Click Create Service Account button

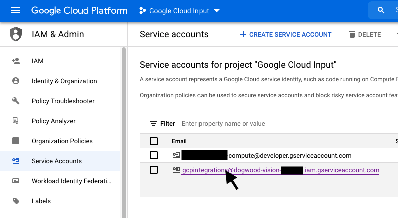[286, 34]
